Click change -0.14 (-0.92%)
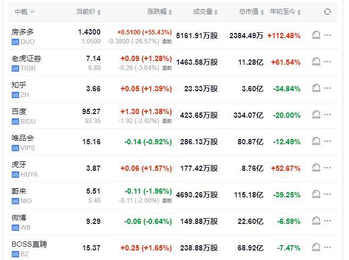Image resolution: width=349 pixels, height=260 pixels. [148, 142]
